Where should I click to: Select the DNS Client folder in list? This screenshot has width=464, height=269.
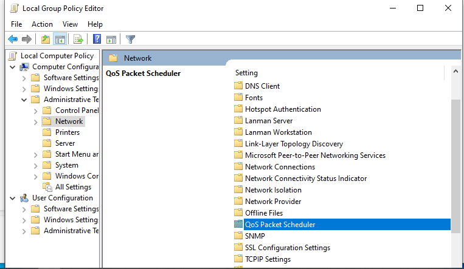[x=262, y=86]
